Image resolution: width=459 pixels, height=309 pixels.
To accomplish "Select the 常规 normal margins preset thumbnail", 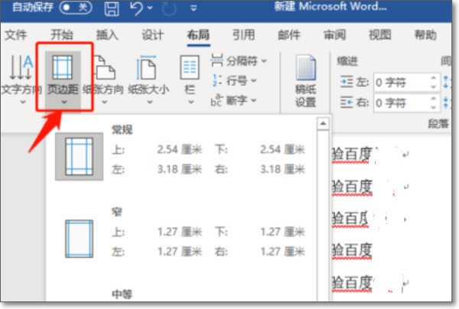I will click(79, 157).
